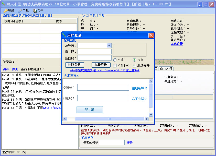Click the captcha image box
The width and height of the screenshot is (216, 156).
pos(130,50)
